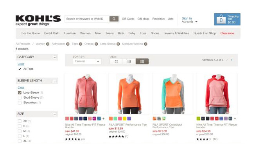Open FILA SPORT Colorblock Performance Tee title
Viewport: 255px width, 156px height.
[x=167, y=126]
